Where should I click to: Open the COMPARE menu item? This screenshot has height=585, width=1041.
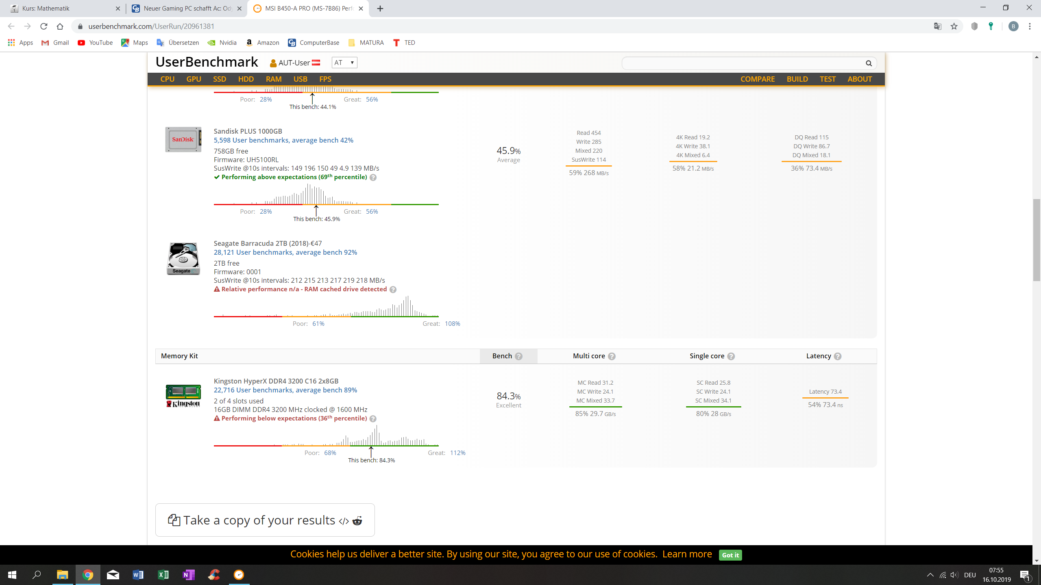click(x=757, y=79)
